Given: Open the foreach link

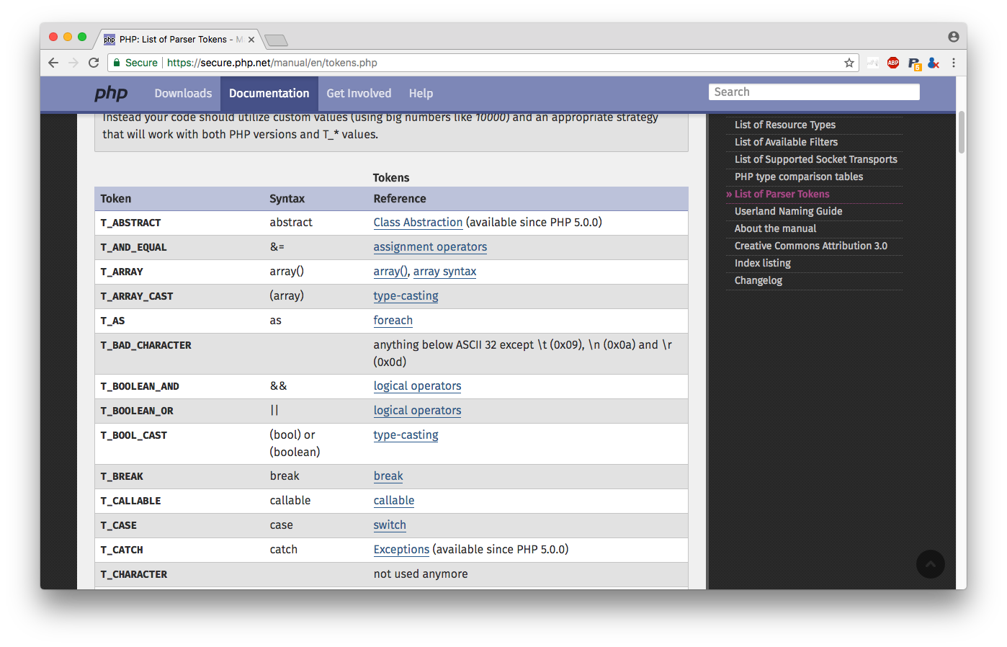Looking at the screenshot, I should (393, 321).
